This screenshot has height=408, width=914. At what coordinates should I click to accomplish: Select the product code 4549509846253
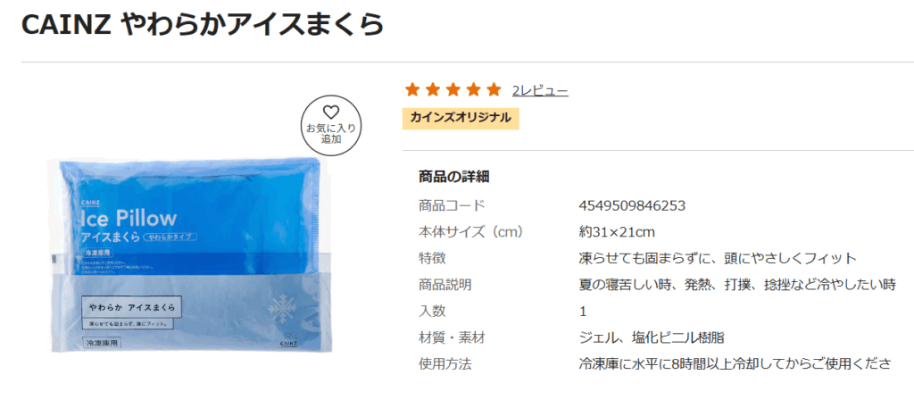coord(632,205)
